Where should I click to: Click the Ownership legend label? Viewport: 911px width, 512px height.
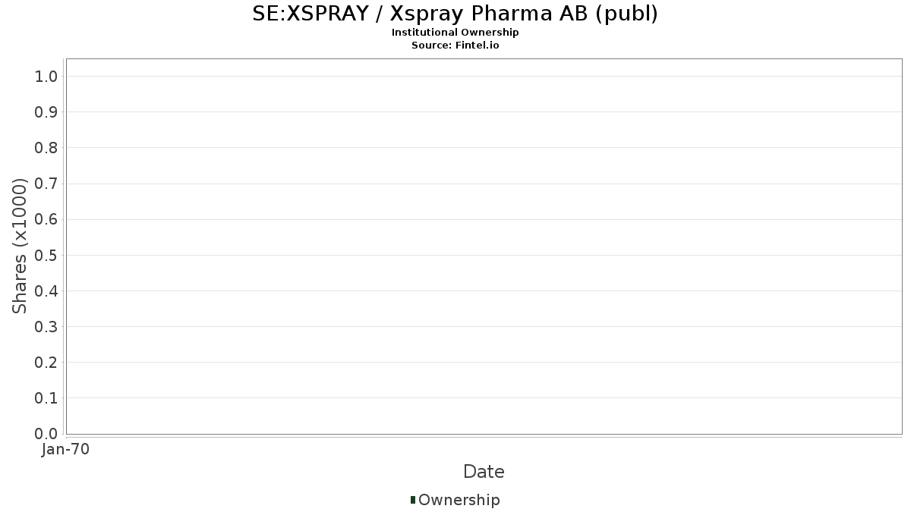(x=459, y=500)
